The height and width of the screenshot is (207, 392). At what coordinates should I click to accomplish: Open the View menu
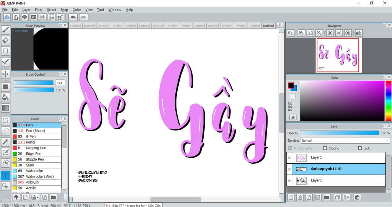coord(89,10)
